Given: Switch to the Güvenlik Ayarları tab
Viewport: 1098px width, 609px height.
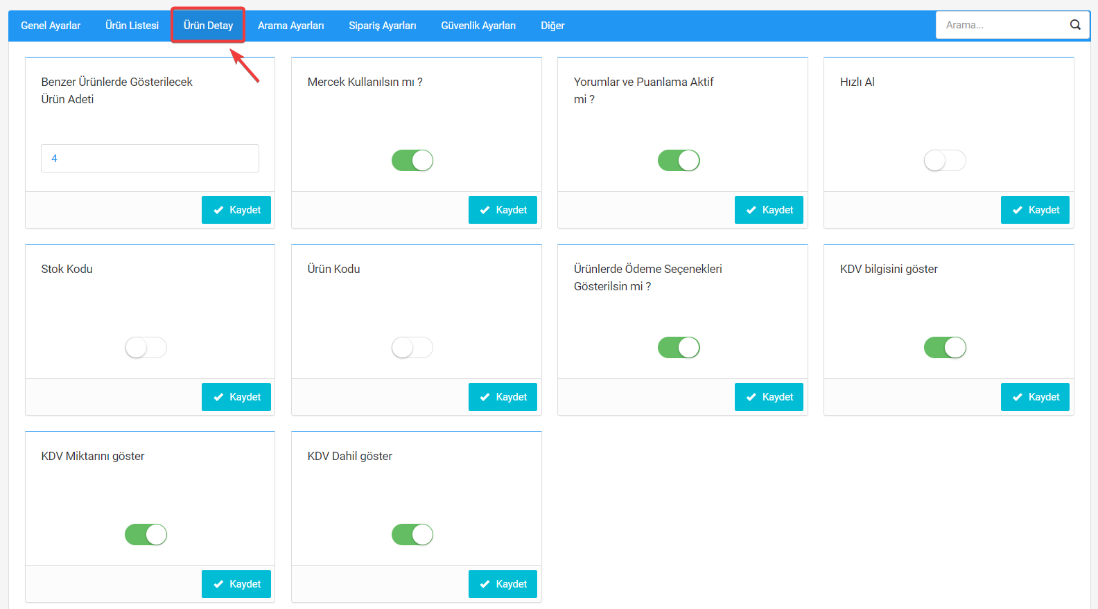Looking at the screenshot, I should pyautogui.click(x=478, y=26).
